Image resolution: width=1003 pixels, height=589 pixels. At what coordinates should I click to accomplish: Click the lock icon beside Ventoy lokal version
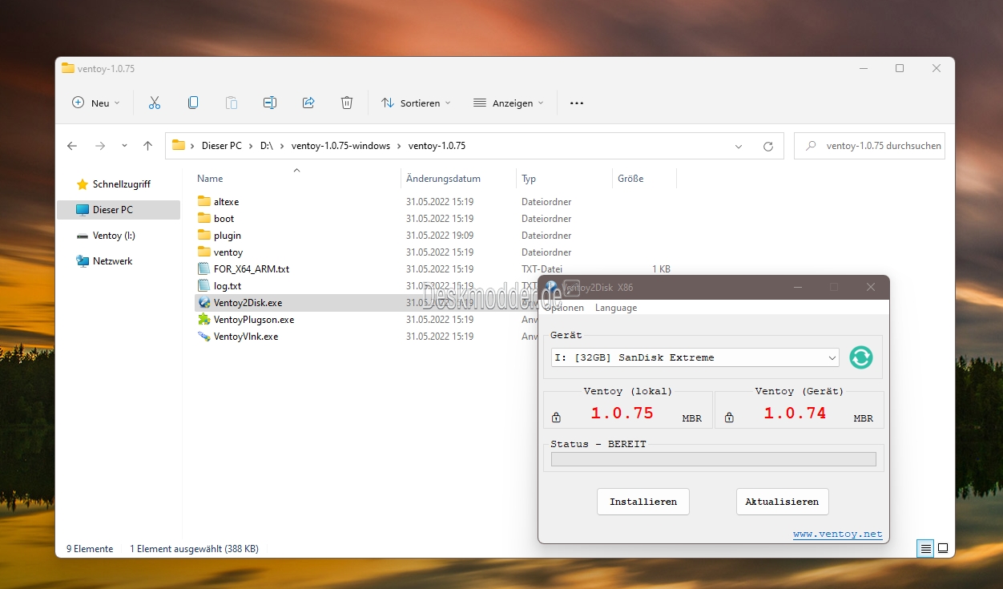[x=556, y=418]
